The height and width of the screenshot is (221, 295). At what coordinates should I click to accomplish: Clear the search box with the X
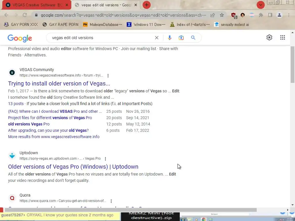(x=156, y=38)
